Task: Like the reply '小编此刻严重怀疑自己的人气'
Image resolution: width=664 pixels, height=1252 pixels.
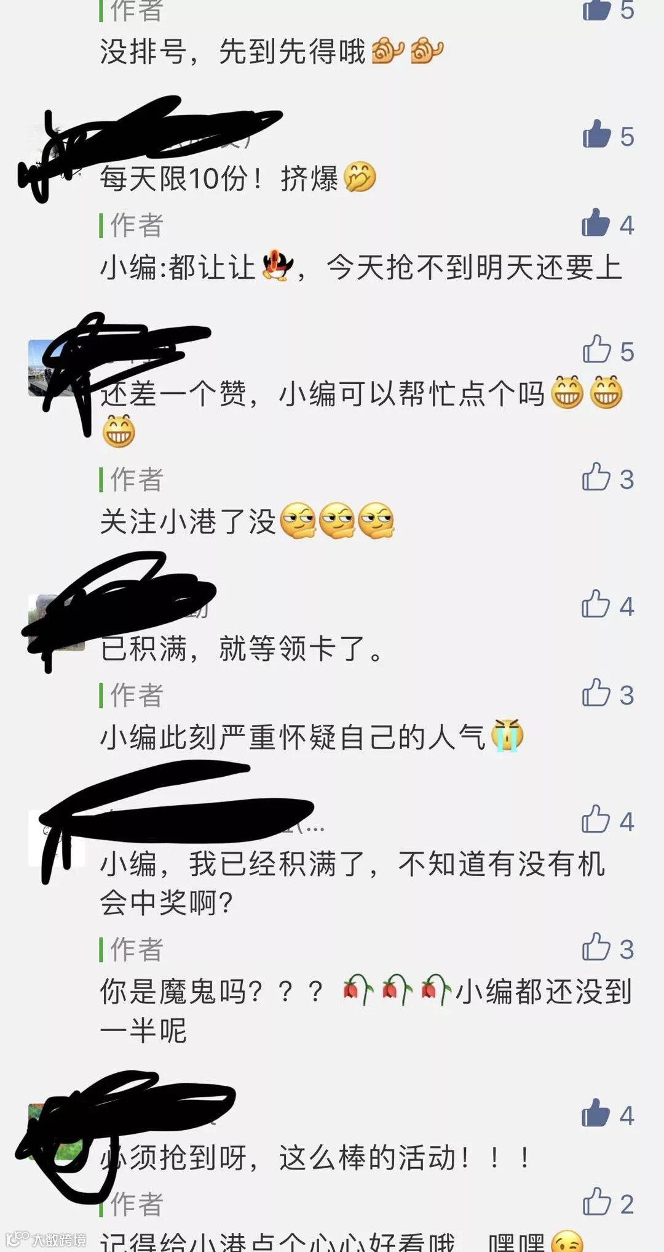Action: [596, 693]
